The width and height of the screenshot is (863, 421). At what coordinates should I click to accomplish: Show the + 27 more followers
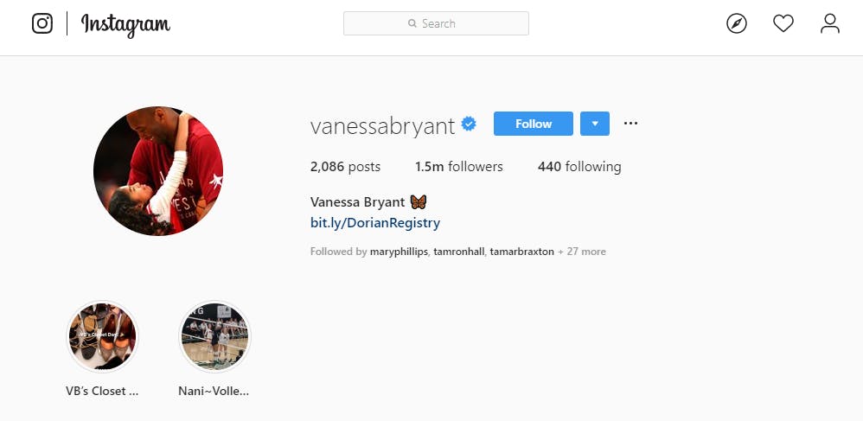[x=582, y=252]
